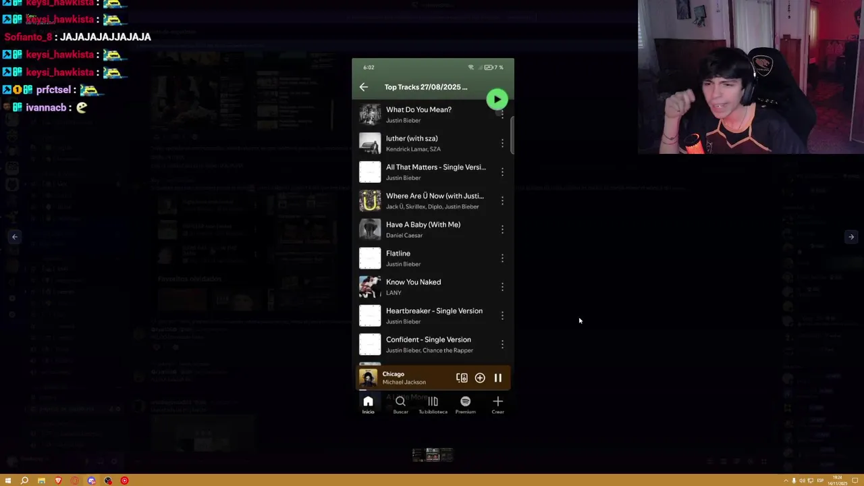Click the Top Tracks 27/08/2025 playlist title
This screenshot has width=864, height=486.
point(426,87)
